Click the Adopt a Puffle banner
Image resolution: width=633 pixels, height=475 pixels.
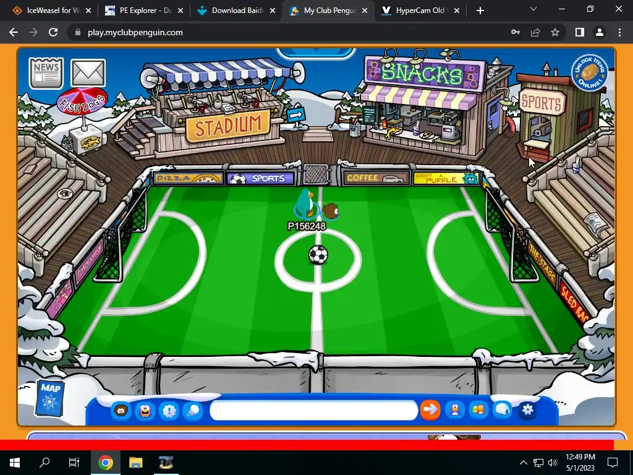446,178
